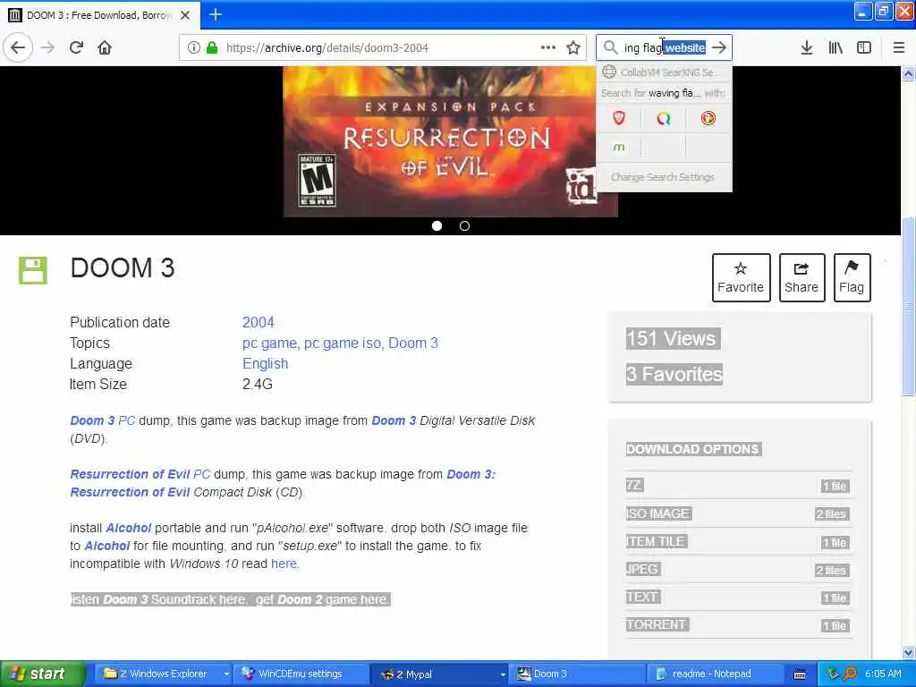Expand the ITEM TILE download option
This screenshot has height=687, width=916.
[738, 541]
